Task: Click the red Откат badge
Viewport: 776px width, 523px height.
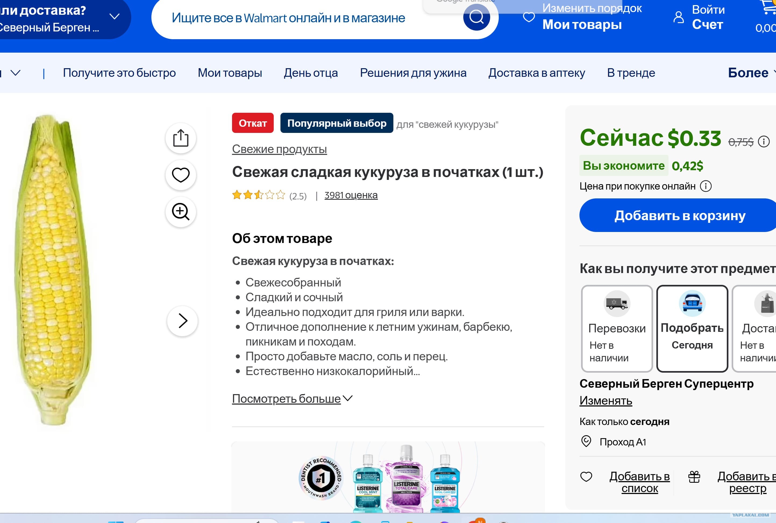Action: click(253, 123)
